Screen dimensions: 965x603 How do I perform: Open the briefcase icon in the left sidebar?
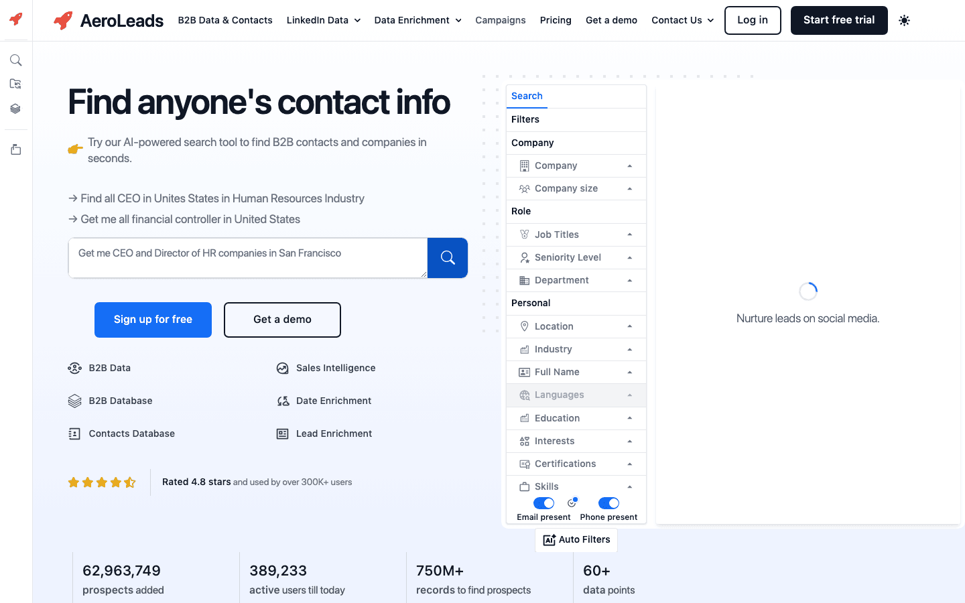(16, 149)
